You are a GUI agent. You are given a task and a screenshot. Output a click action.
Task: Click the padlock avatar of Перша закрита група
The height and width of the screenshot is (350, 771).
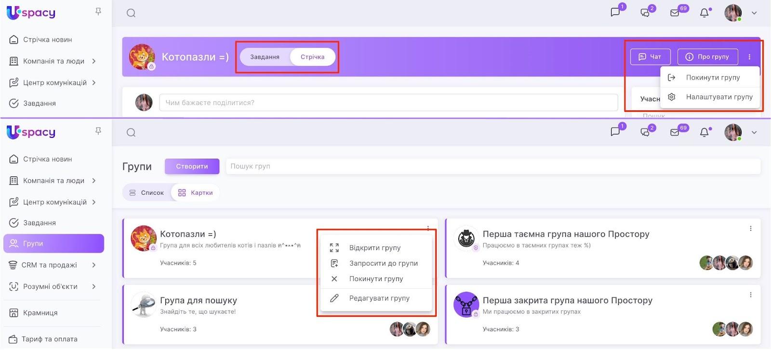pyautogui.click(x=466, y=304)
